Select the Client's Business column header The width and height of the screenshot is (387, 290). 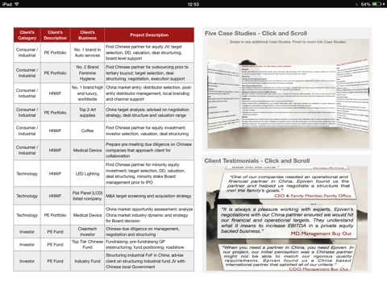87,35
